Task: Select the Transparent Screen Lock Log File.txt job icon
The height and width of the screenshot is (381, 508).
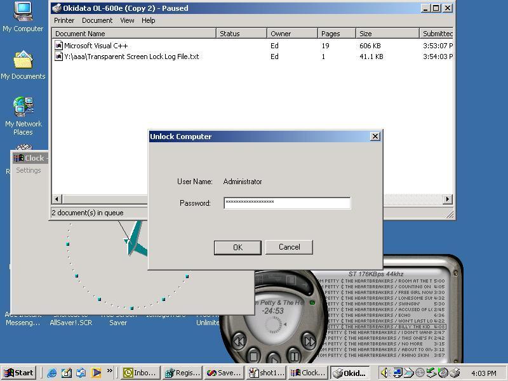Action: (x=58, y=57)
